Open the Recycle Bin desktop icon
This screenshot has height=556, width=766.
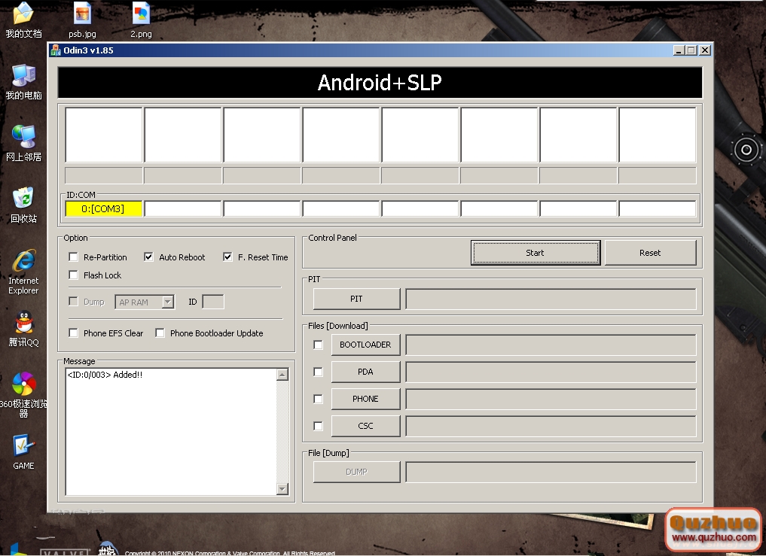23,199
